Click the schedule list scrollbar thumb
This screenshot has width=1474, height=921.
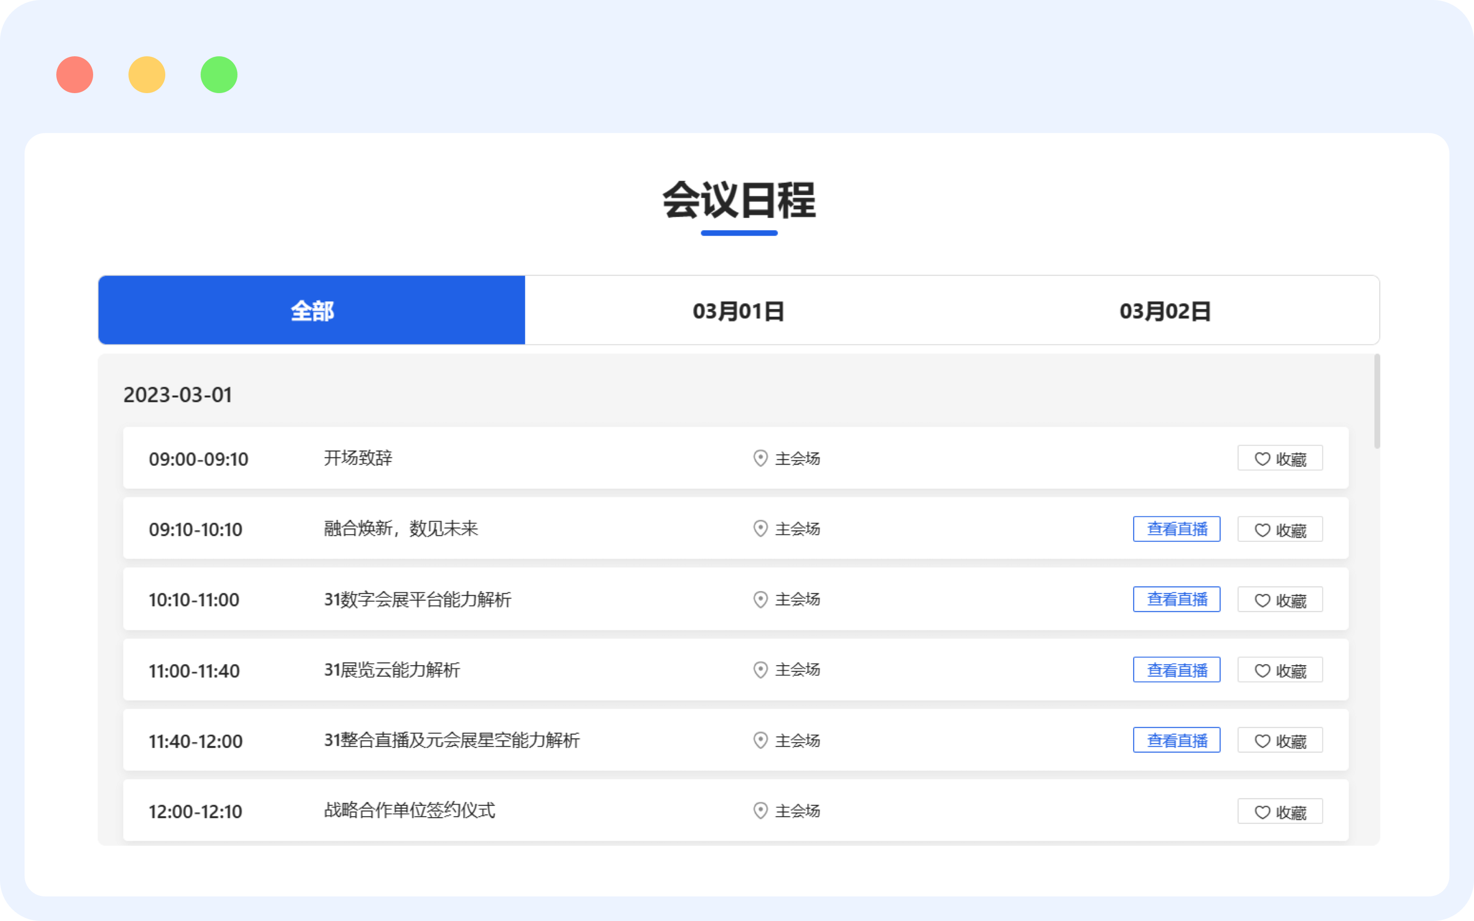(x=1377, y=402)
